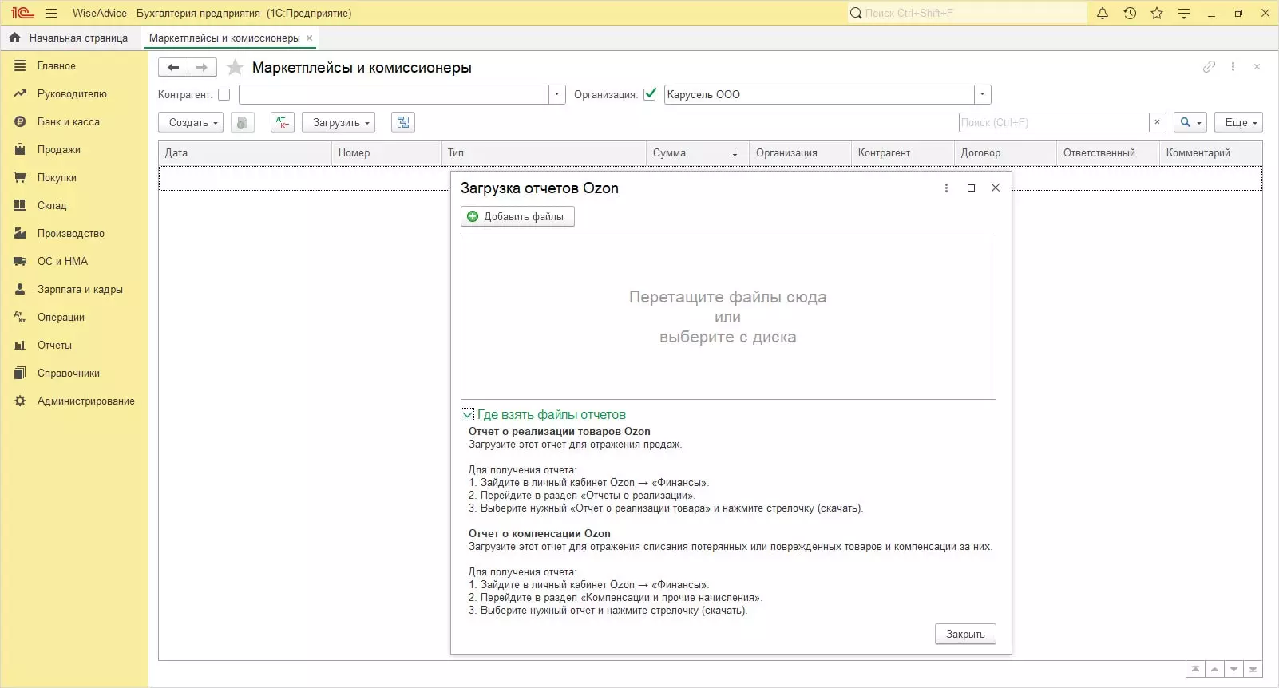
Task: Click the file drop area to choose from disk
Action: coord(728,317)
